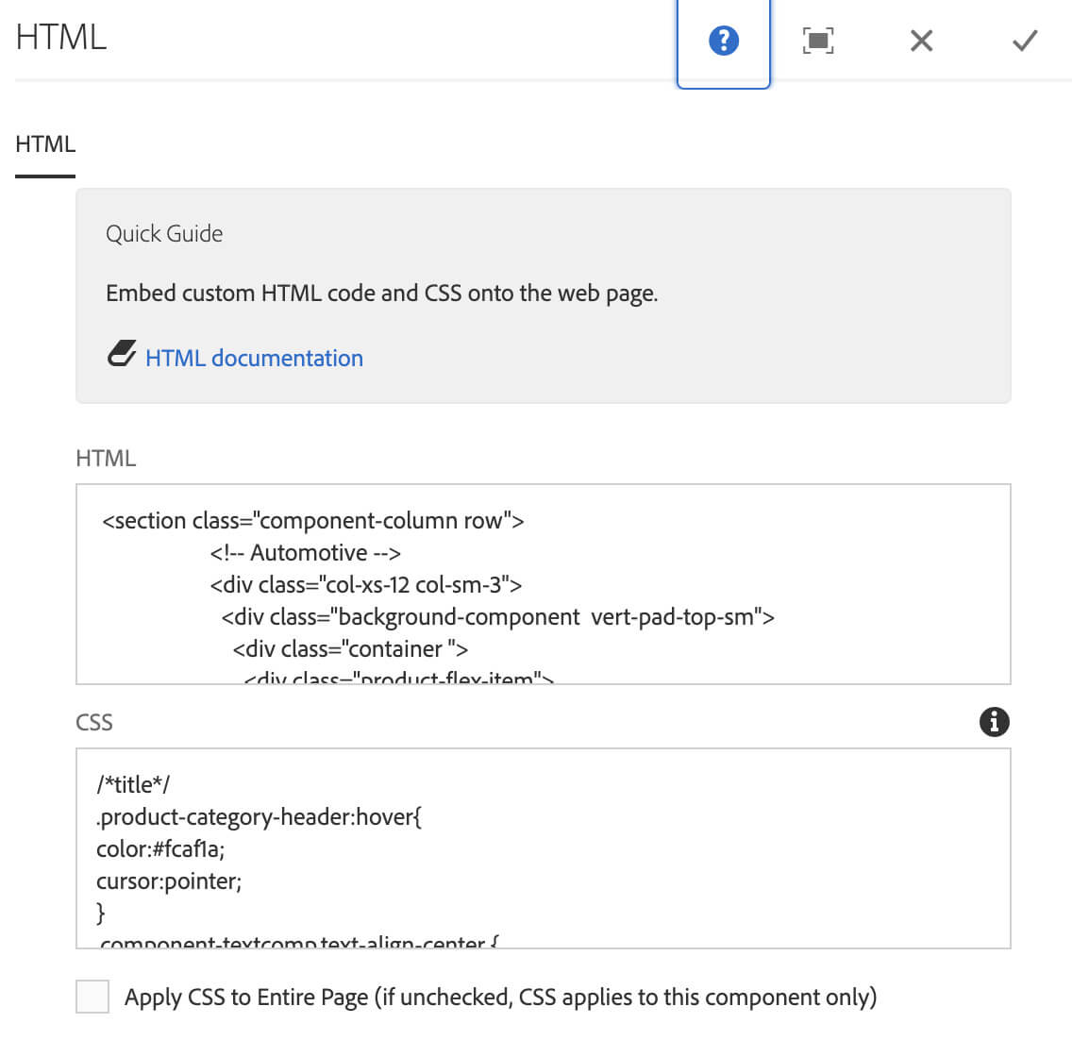Confirm changes with the checkmark icon

(1024, 41)
